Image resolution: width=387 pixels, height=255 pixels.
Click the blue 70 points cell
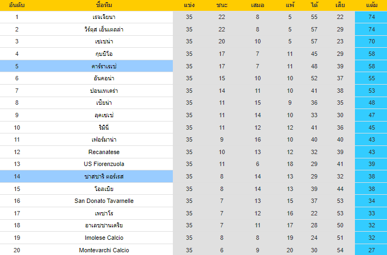pos(372,41)
